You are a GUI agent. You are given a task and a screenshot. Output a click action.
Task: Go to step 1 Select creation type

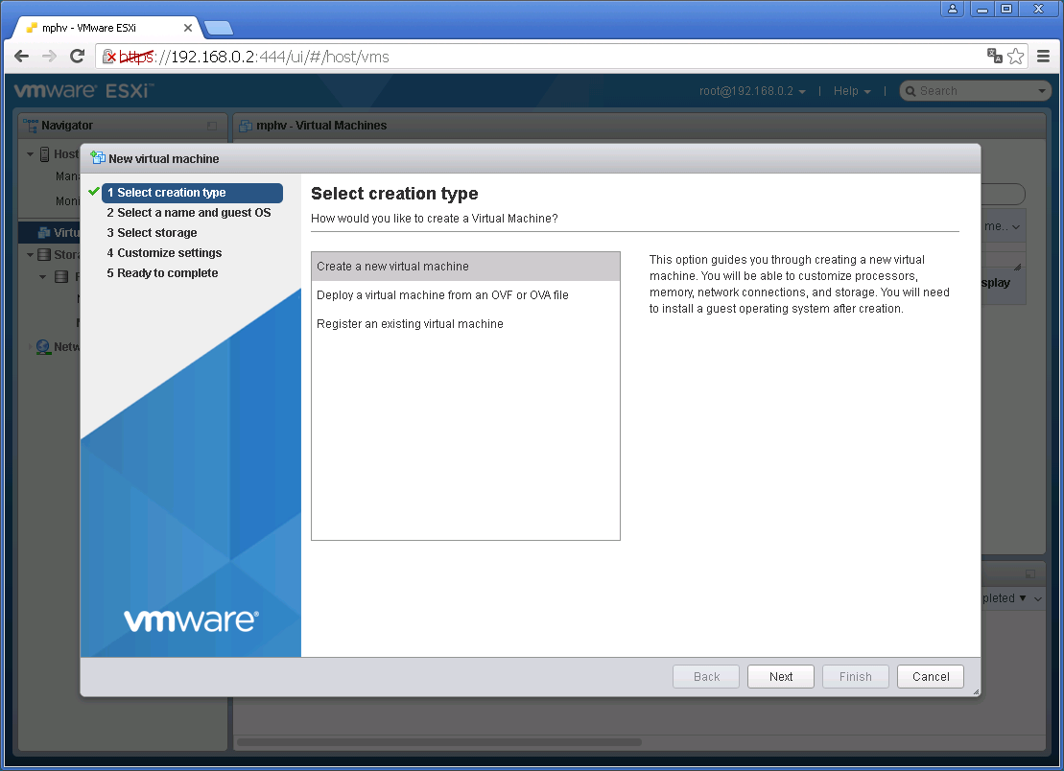click(x=192, y=193)
